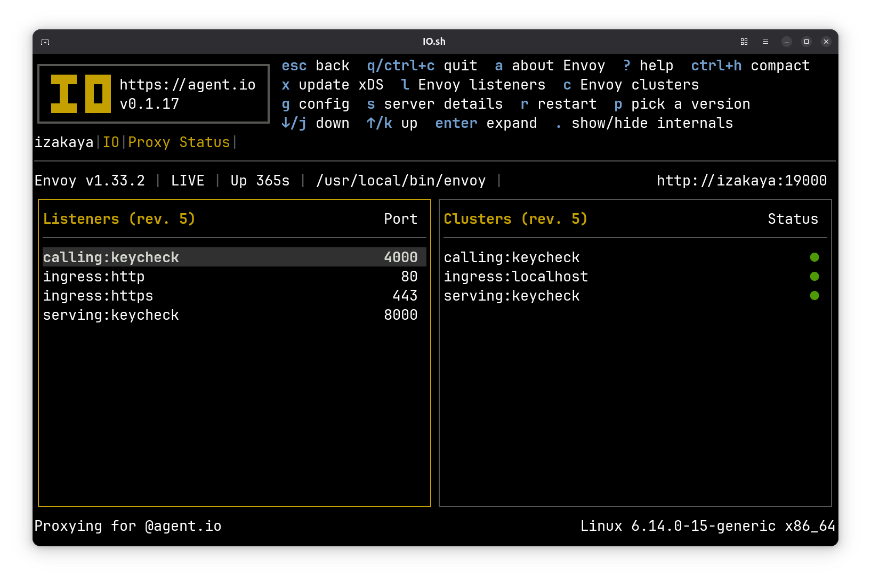
Task: Maximize the IO.sh terminal window
Action: point(807,42)
